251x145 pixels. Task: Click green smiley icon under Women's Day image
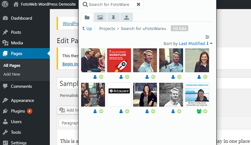coord(205,111)
